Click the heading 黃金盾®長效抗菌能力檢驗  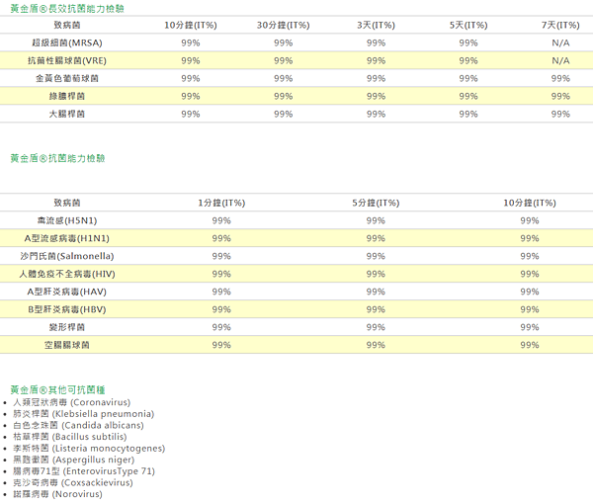[x=67, y=8]
